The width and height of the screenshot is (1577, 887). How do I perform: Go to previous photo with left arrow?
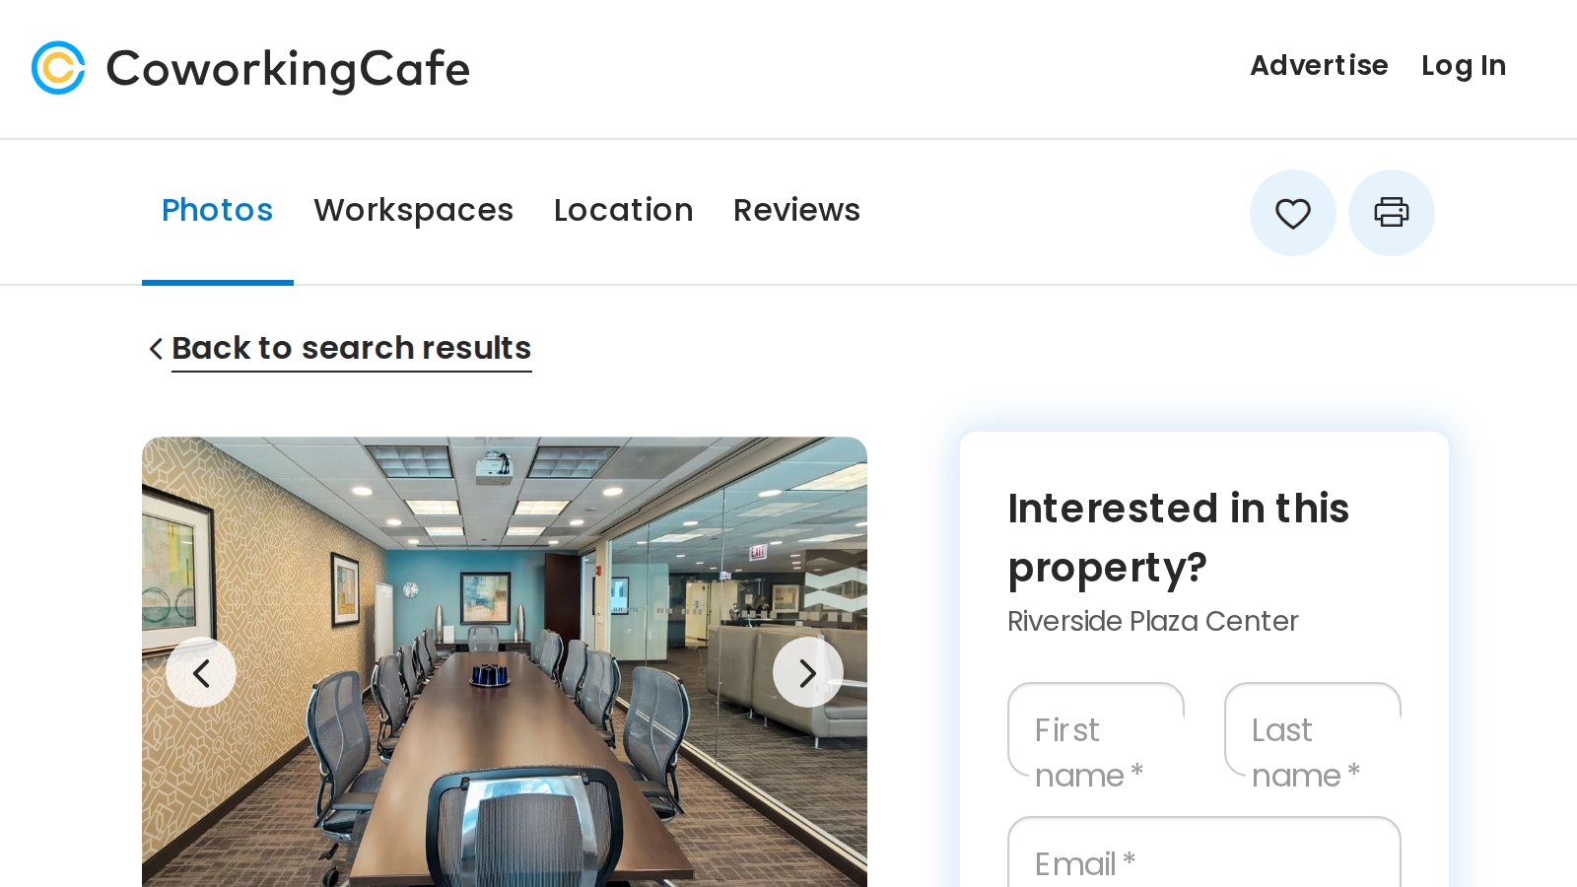pos(201,673)
